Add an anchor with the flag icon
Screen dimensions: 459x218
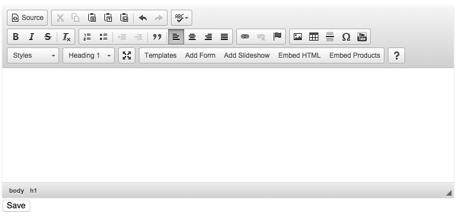pos(277,37)
